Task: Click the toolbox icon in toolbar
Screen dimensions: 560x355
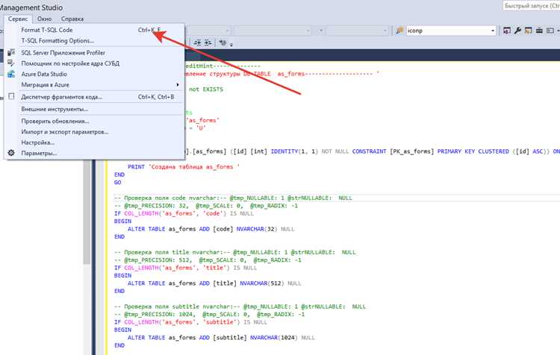Action: click(539, 31)
